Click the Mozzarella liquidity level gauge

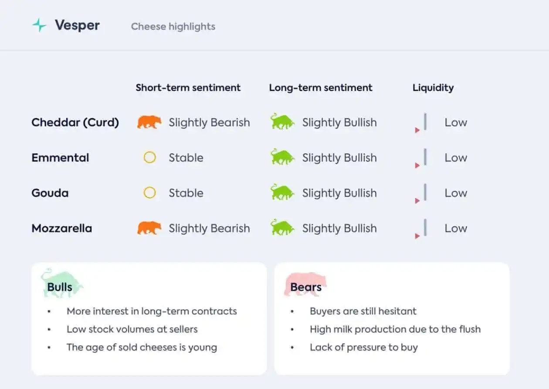point(421,229)
